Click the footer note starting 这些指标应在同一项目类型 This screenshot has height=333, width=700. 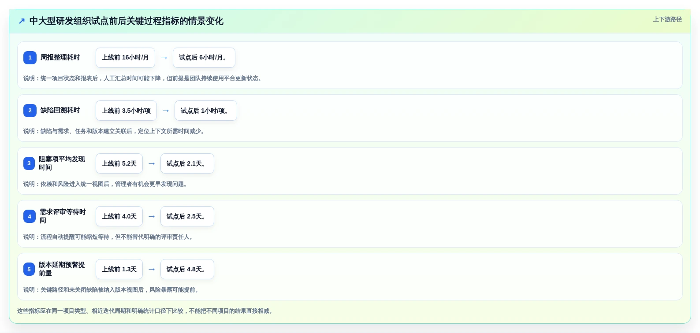(146, 311)
